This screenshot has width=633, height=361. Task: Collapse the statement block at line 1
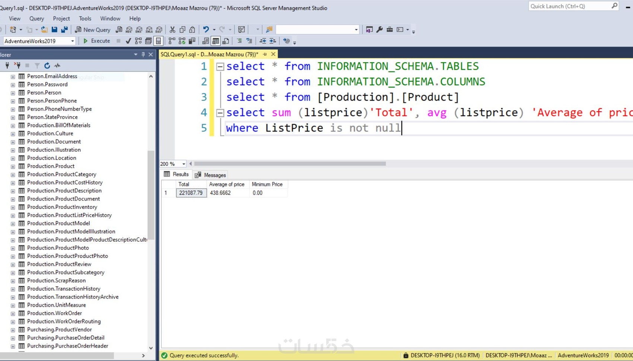[x=220, y=67]
